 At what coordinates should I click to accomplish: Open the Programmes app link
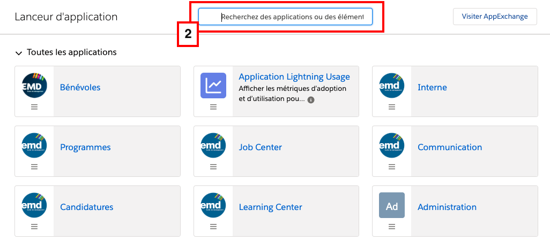click(x=85, y=147)
